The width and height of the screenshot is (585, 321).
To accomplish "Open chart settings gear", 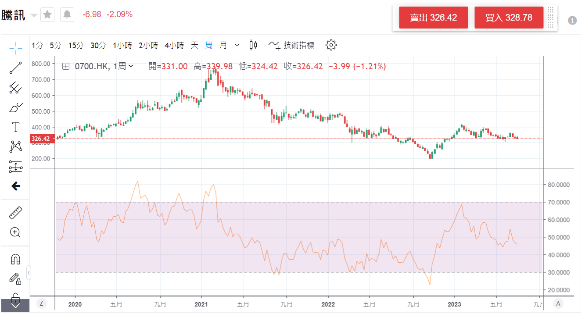I will pos(331,45).
